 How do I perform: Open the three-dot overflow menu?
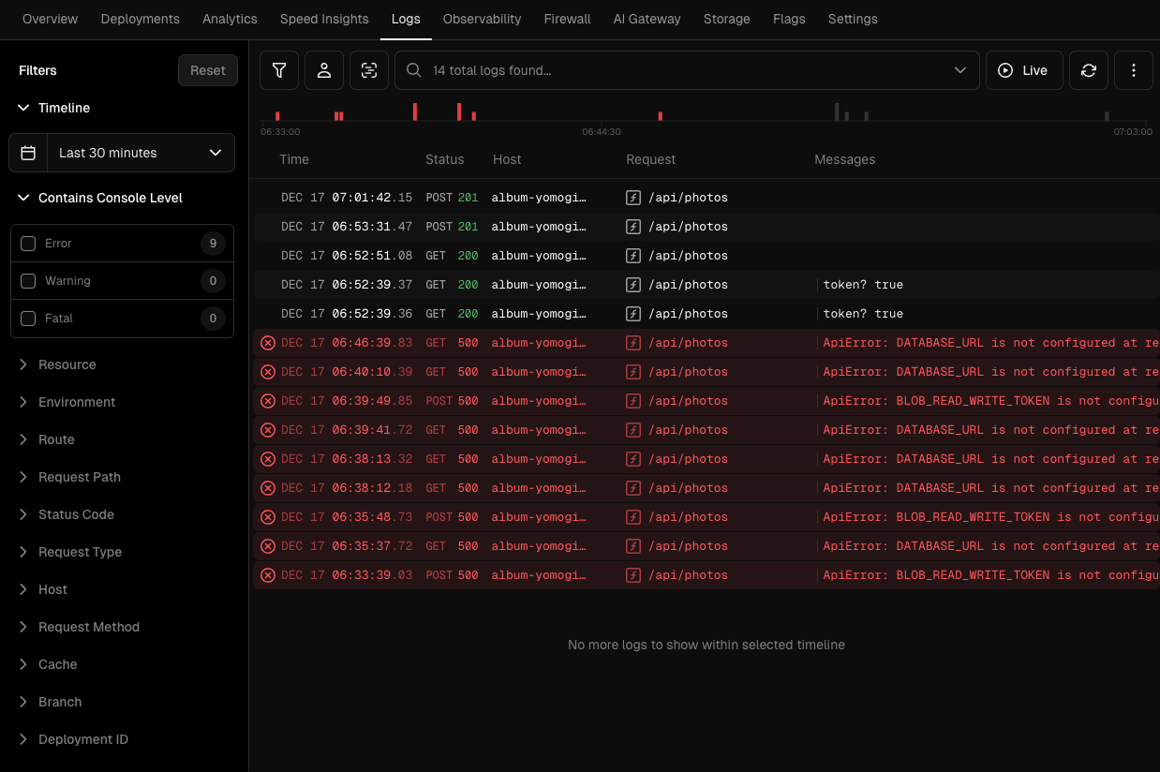pos(1133,69)
